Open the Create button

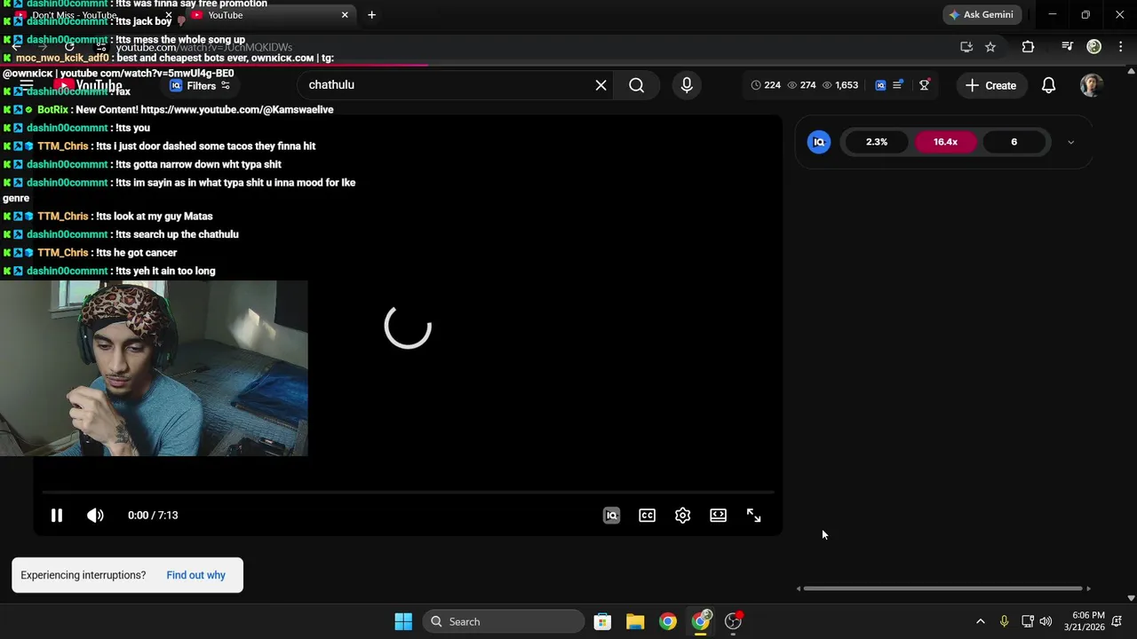click(x=990, y=85)
